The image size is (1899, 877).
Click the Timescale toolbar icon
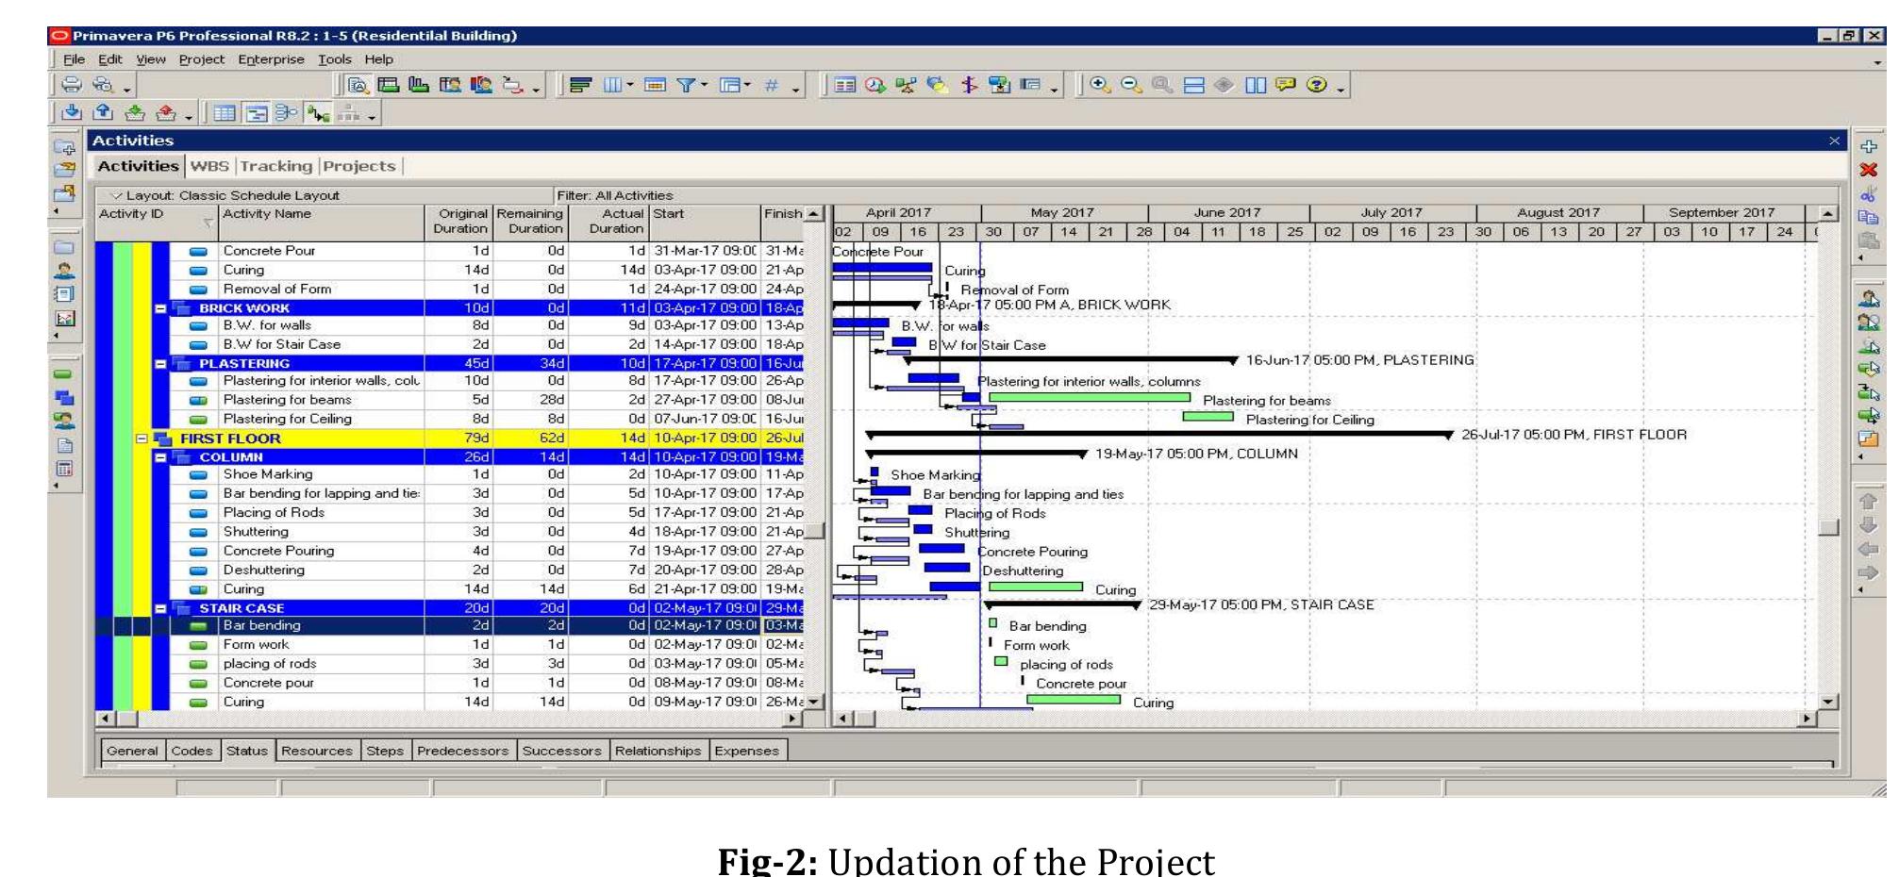click(x=655, y=85)
